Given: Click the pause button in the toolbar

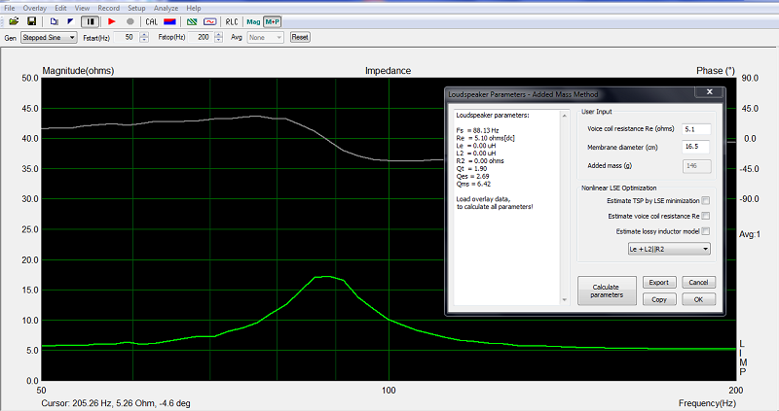Looking at the screenshot, I should (90, 21).
